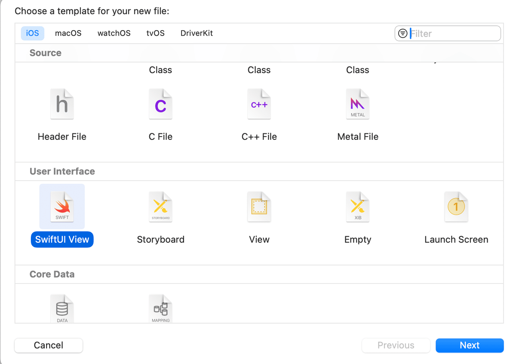Click the Header File label text
The image size is (516, 364).
point(62,137)
